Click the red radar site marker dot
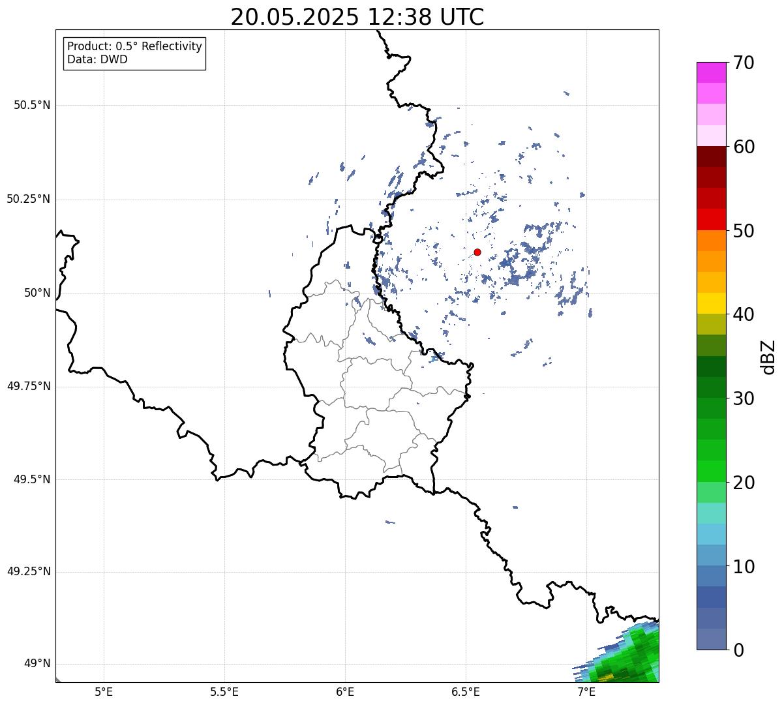Viewport: 784px width, 705px height. click(x=477, y=252)
